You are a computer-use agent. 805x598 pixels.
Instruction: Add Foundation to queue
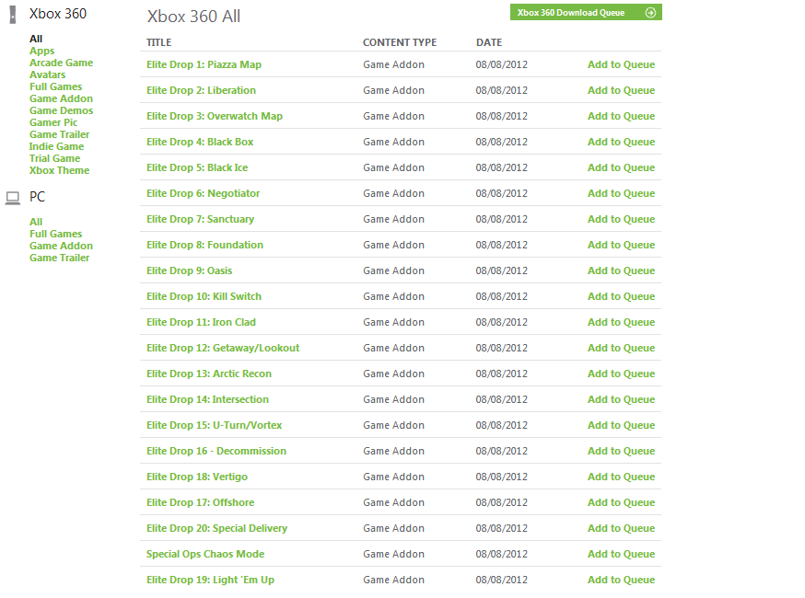621,245
